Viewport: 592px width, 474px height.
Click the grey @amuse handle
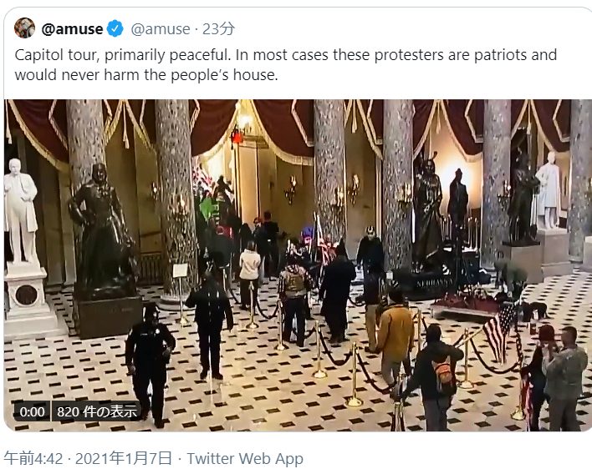(x=161, y=29)
